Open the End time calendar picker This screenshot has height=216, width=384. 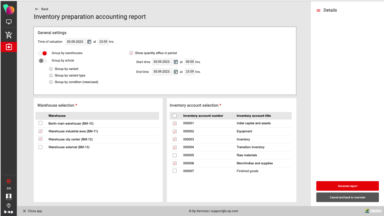(x=176, y=72)
